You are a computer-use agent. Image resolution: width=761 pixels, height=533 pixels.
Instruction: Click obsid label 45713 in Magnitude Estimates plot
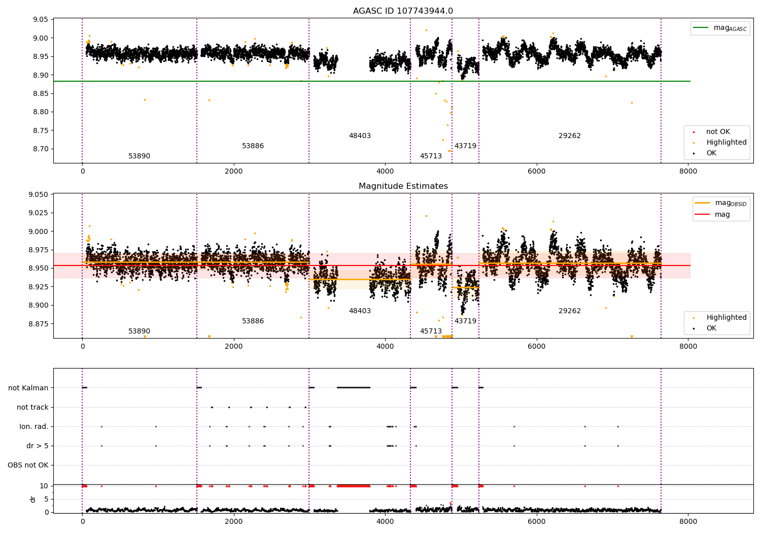431,331
